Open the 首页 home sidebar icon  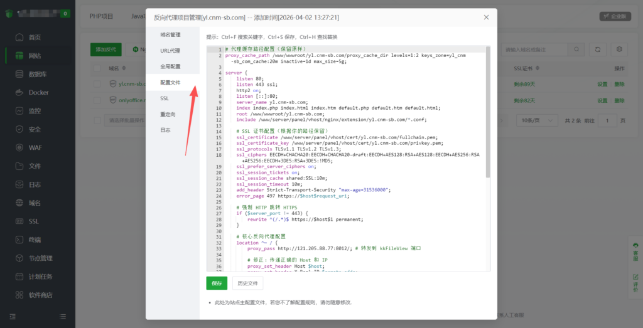[x=19, y=37]
